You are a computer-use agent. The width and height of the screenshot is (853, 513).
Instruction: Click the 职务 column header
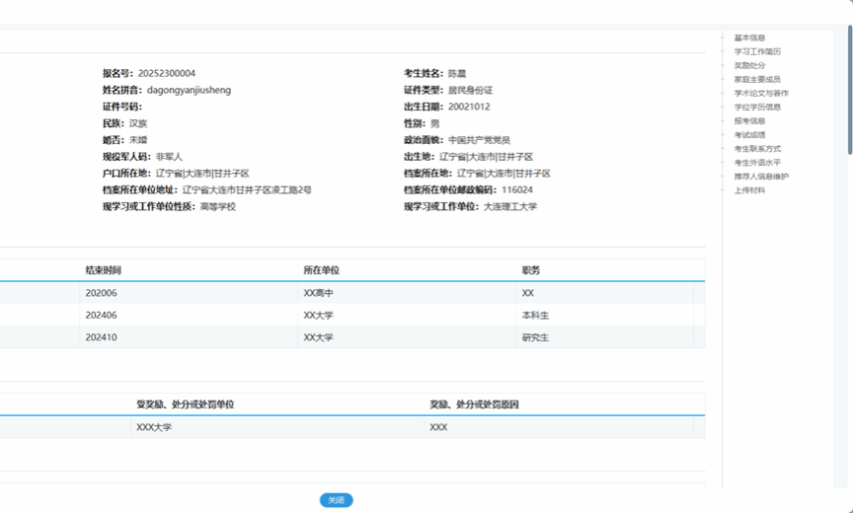click(x=531, y=270)
